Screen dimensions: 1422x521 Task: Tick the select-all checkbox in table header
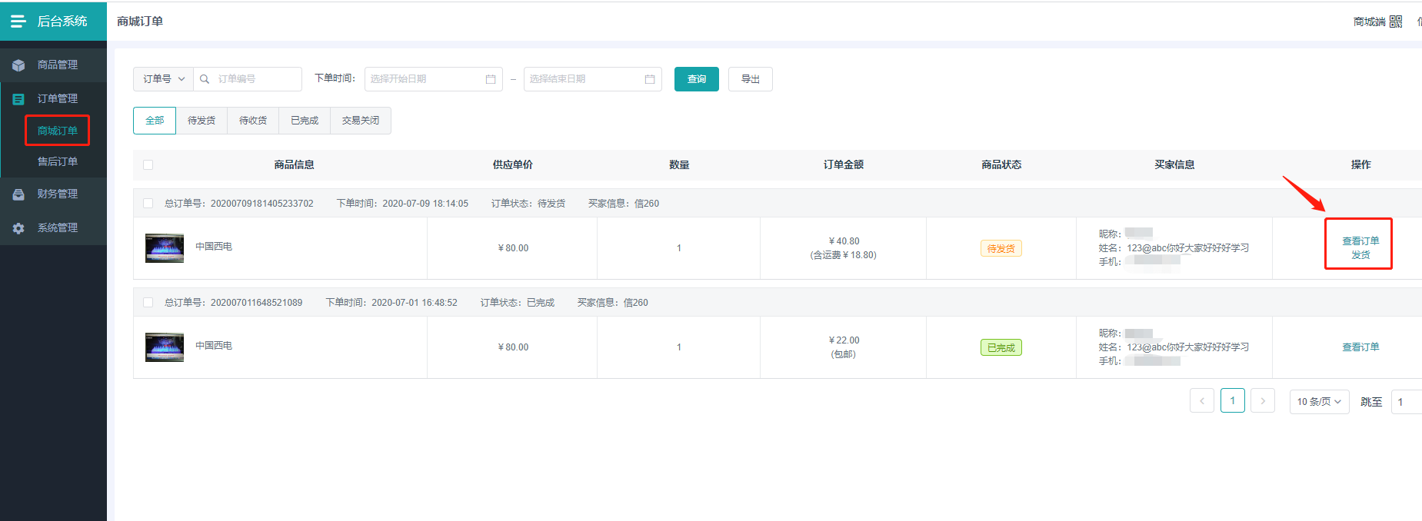[x=148, y=164]
